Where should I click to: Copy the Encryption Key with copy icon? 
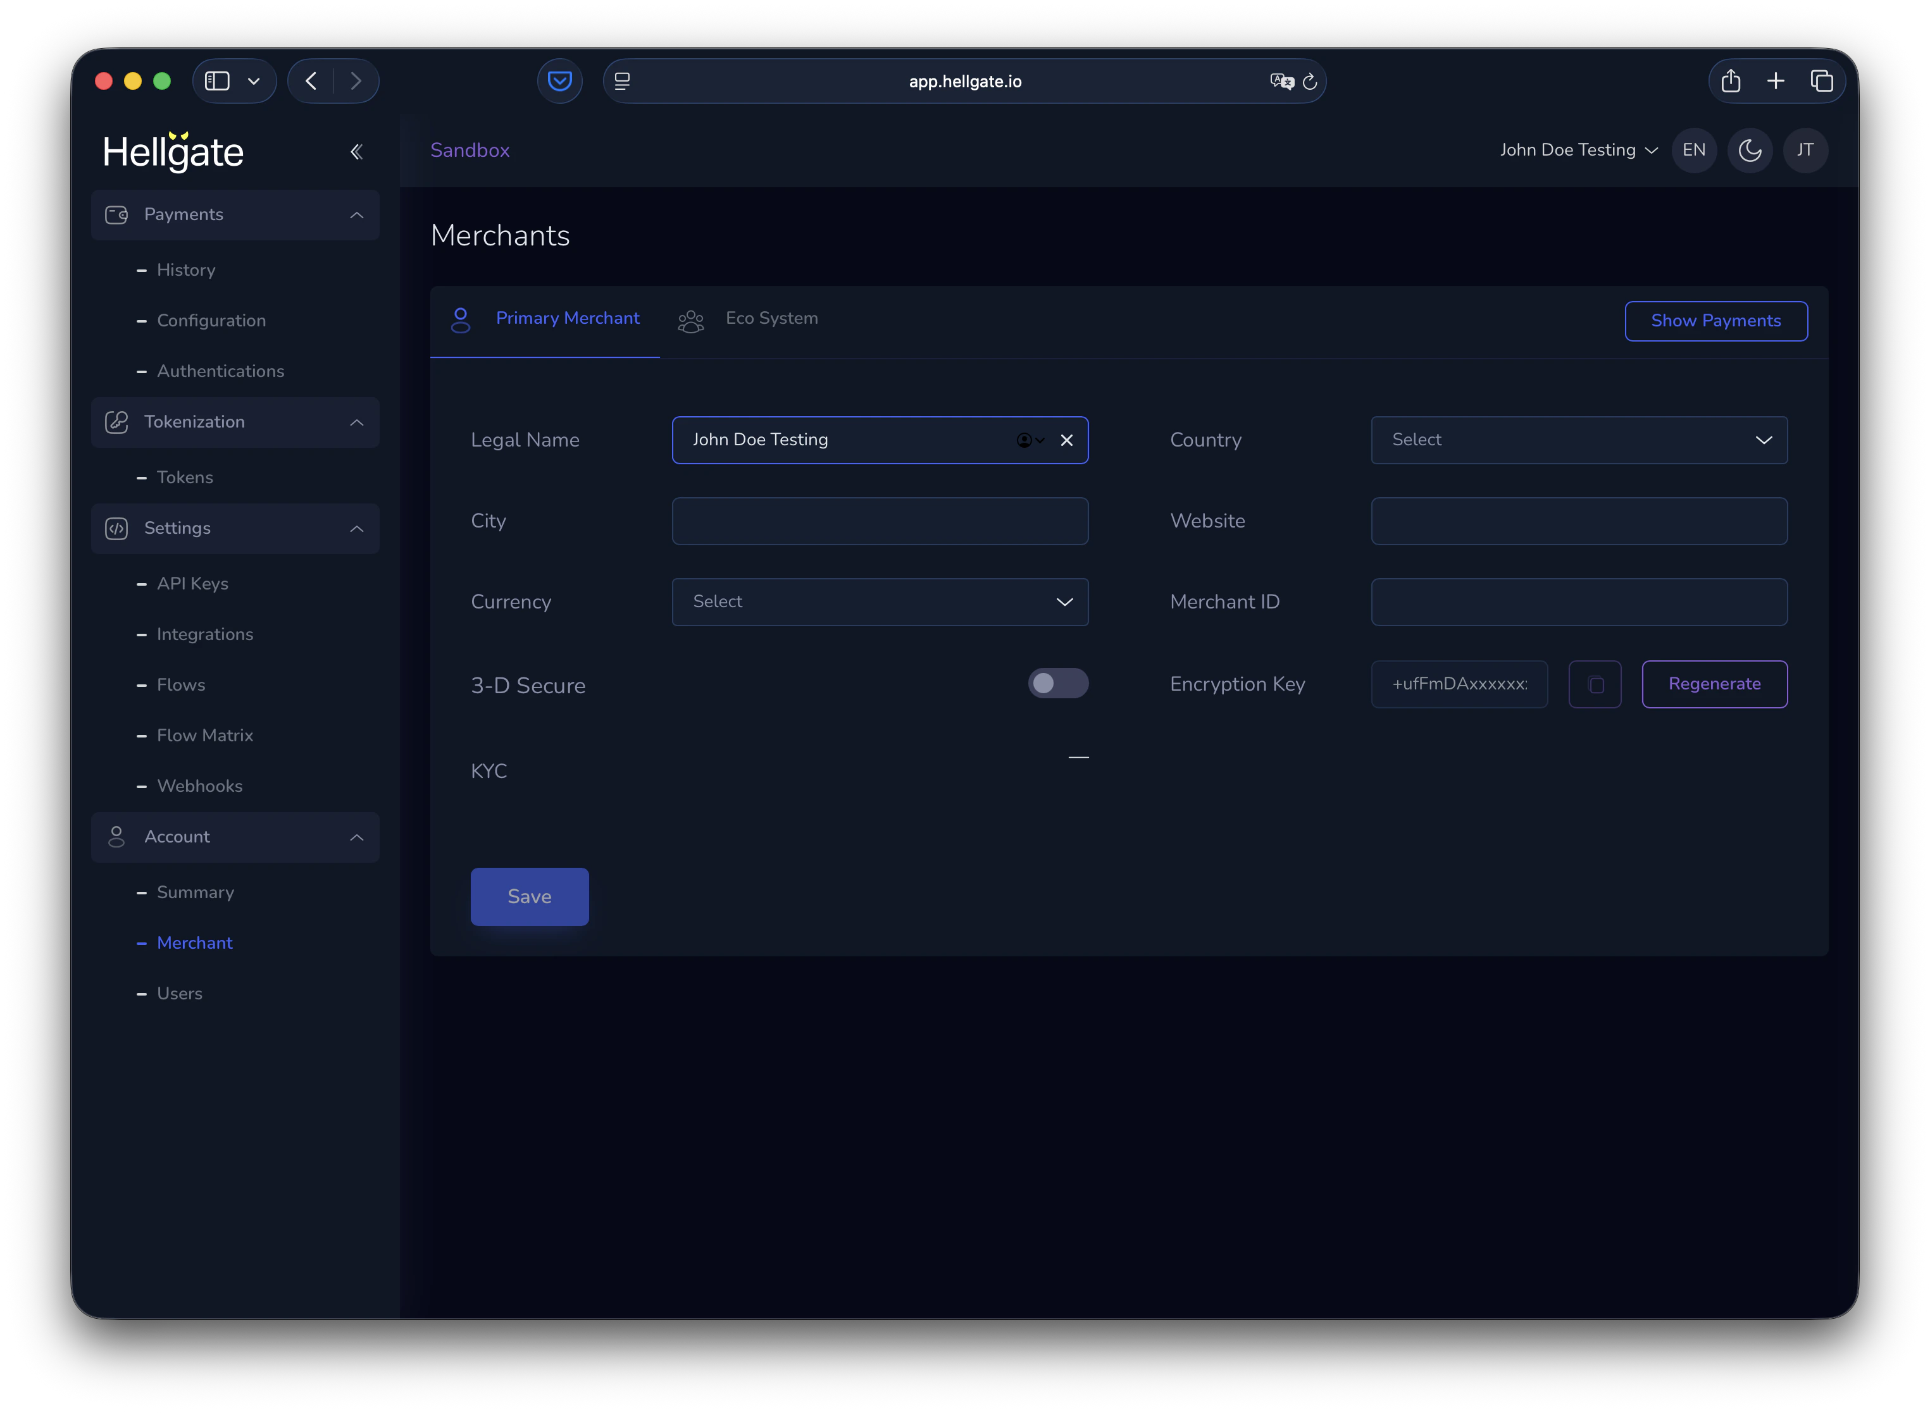1595,684
